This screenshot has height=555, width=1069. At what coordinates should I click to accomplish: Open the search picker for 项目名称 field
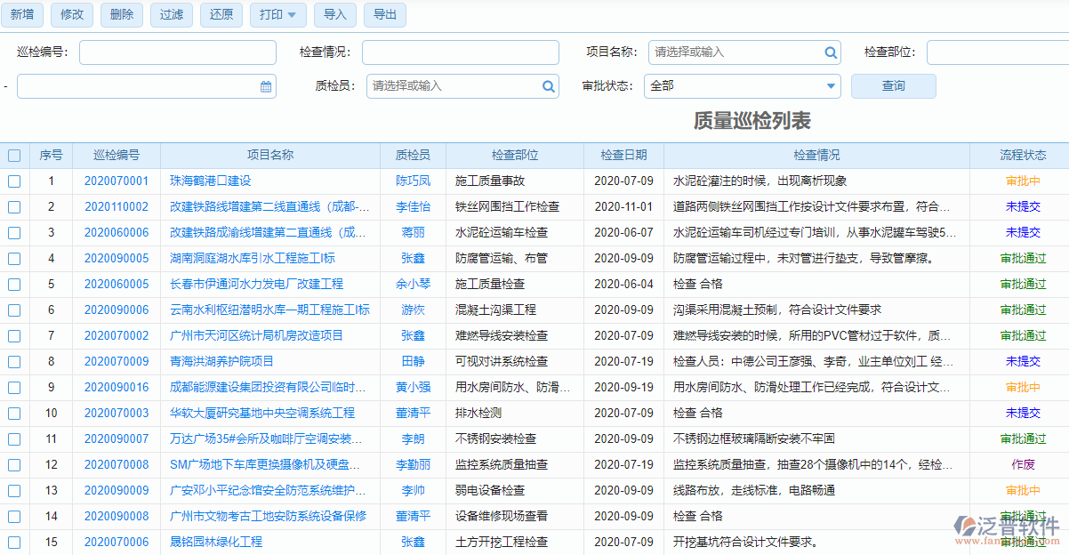[829, 52]
